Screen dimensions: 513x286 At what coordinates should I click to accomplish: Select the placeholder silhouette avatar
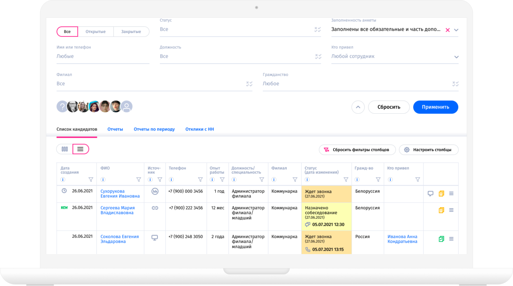[127, 106]
